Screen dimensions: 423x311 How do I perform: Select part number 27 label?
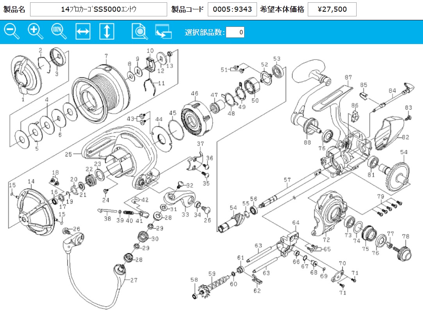pyautogui.click(x=134, y=280)
